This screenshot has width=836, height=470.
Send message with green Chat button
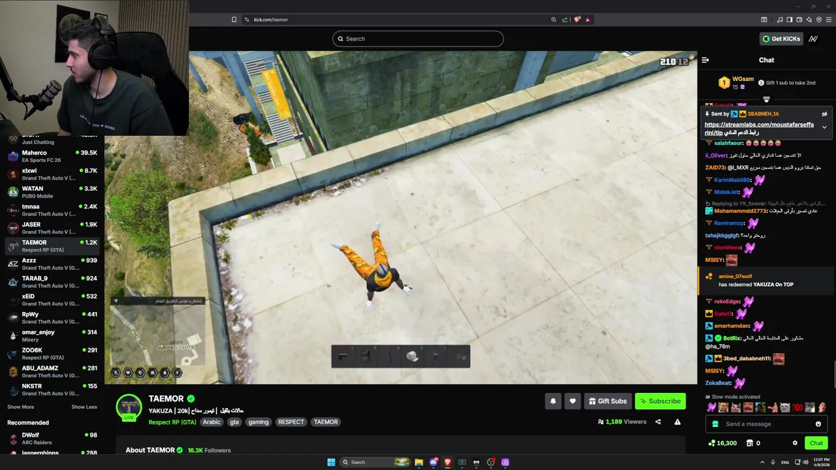[x=816, y=443]
